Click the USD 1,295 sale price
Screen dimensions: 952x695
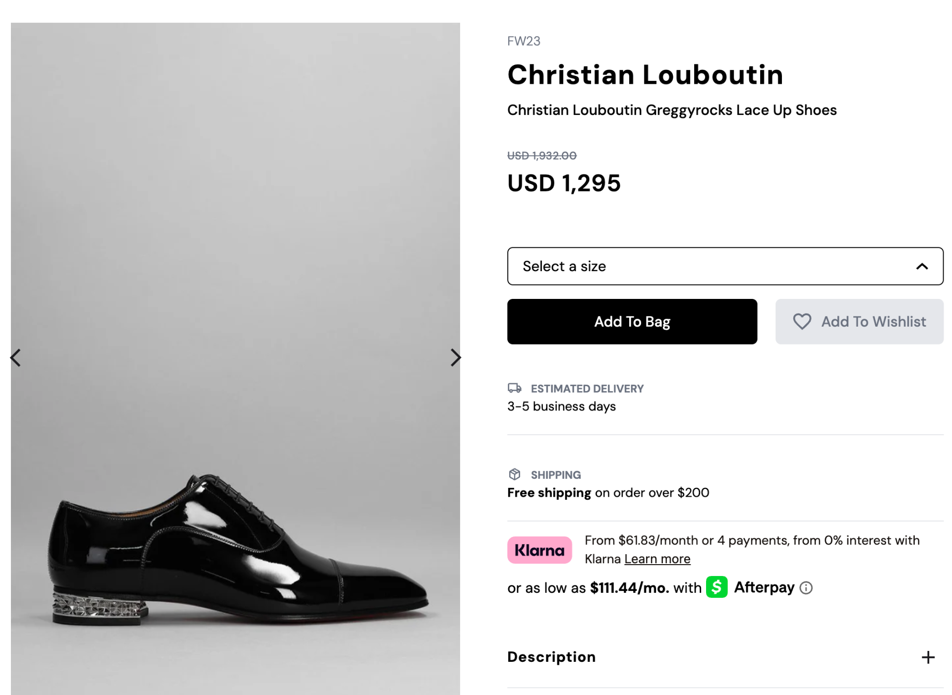563,183
